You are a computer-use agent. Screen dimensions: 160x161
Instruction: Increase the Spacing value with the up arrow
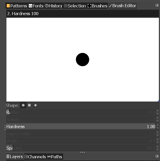(x=157, y=146)
